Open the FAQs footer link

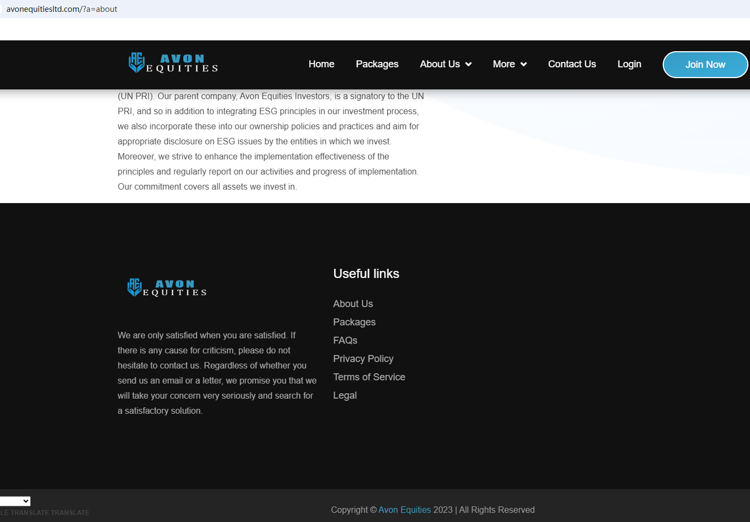[345, 340]
